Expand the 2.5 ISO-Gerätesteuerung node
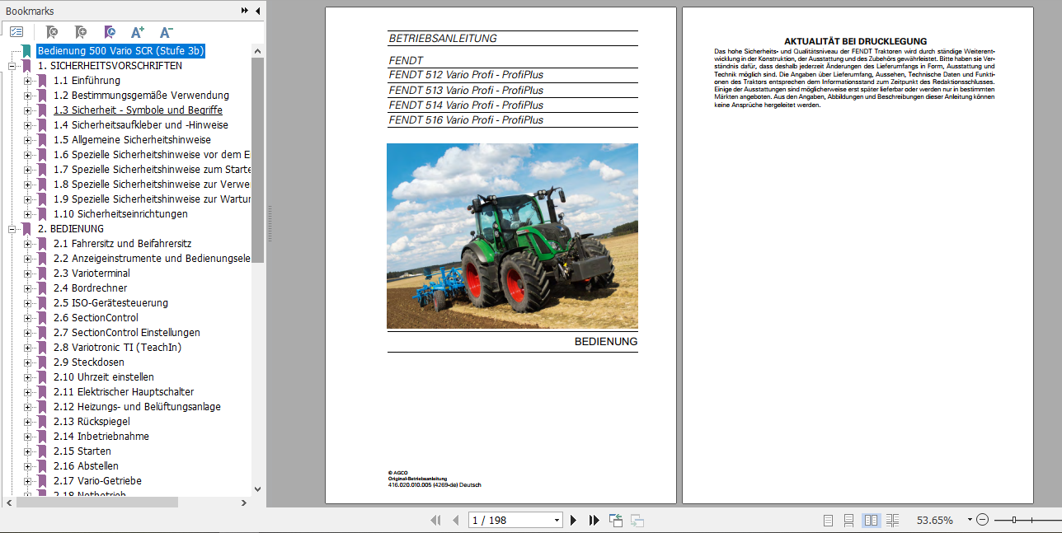Image resolution: width=1062 pixels, height=533 pixels. coord(27,303)
